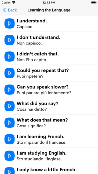The height and width of the screenshot is (174, 98).
Task: Select the "Capisco." translation text
Action: tap(25, 27)
